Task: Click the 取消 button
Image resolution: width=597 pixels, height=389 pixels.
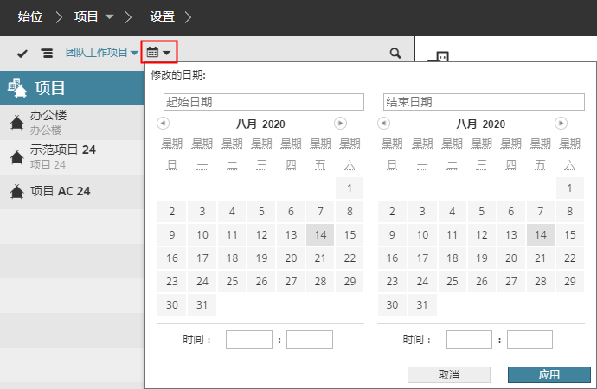Action: click(x=449, y=374)
